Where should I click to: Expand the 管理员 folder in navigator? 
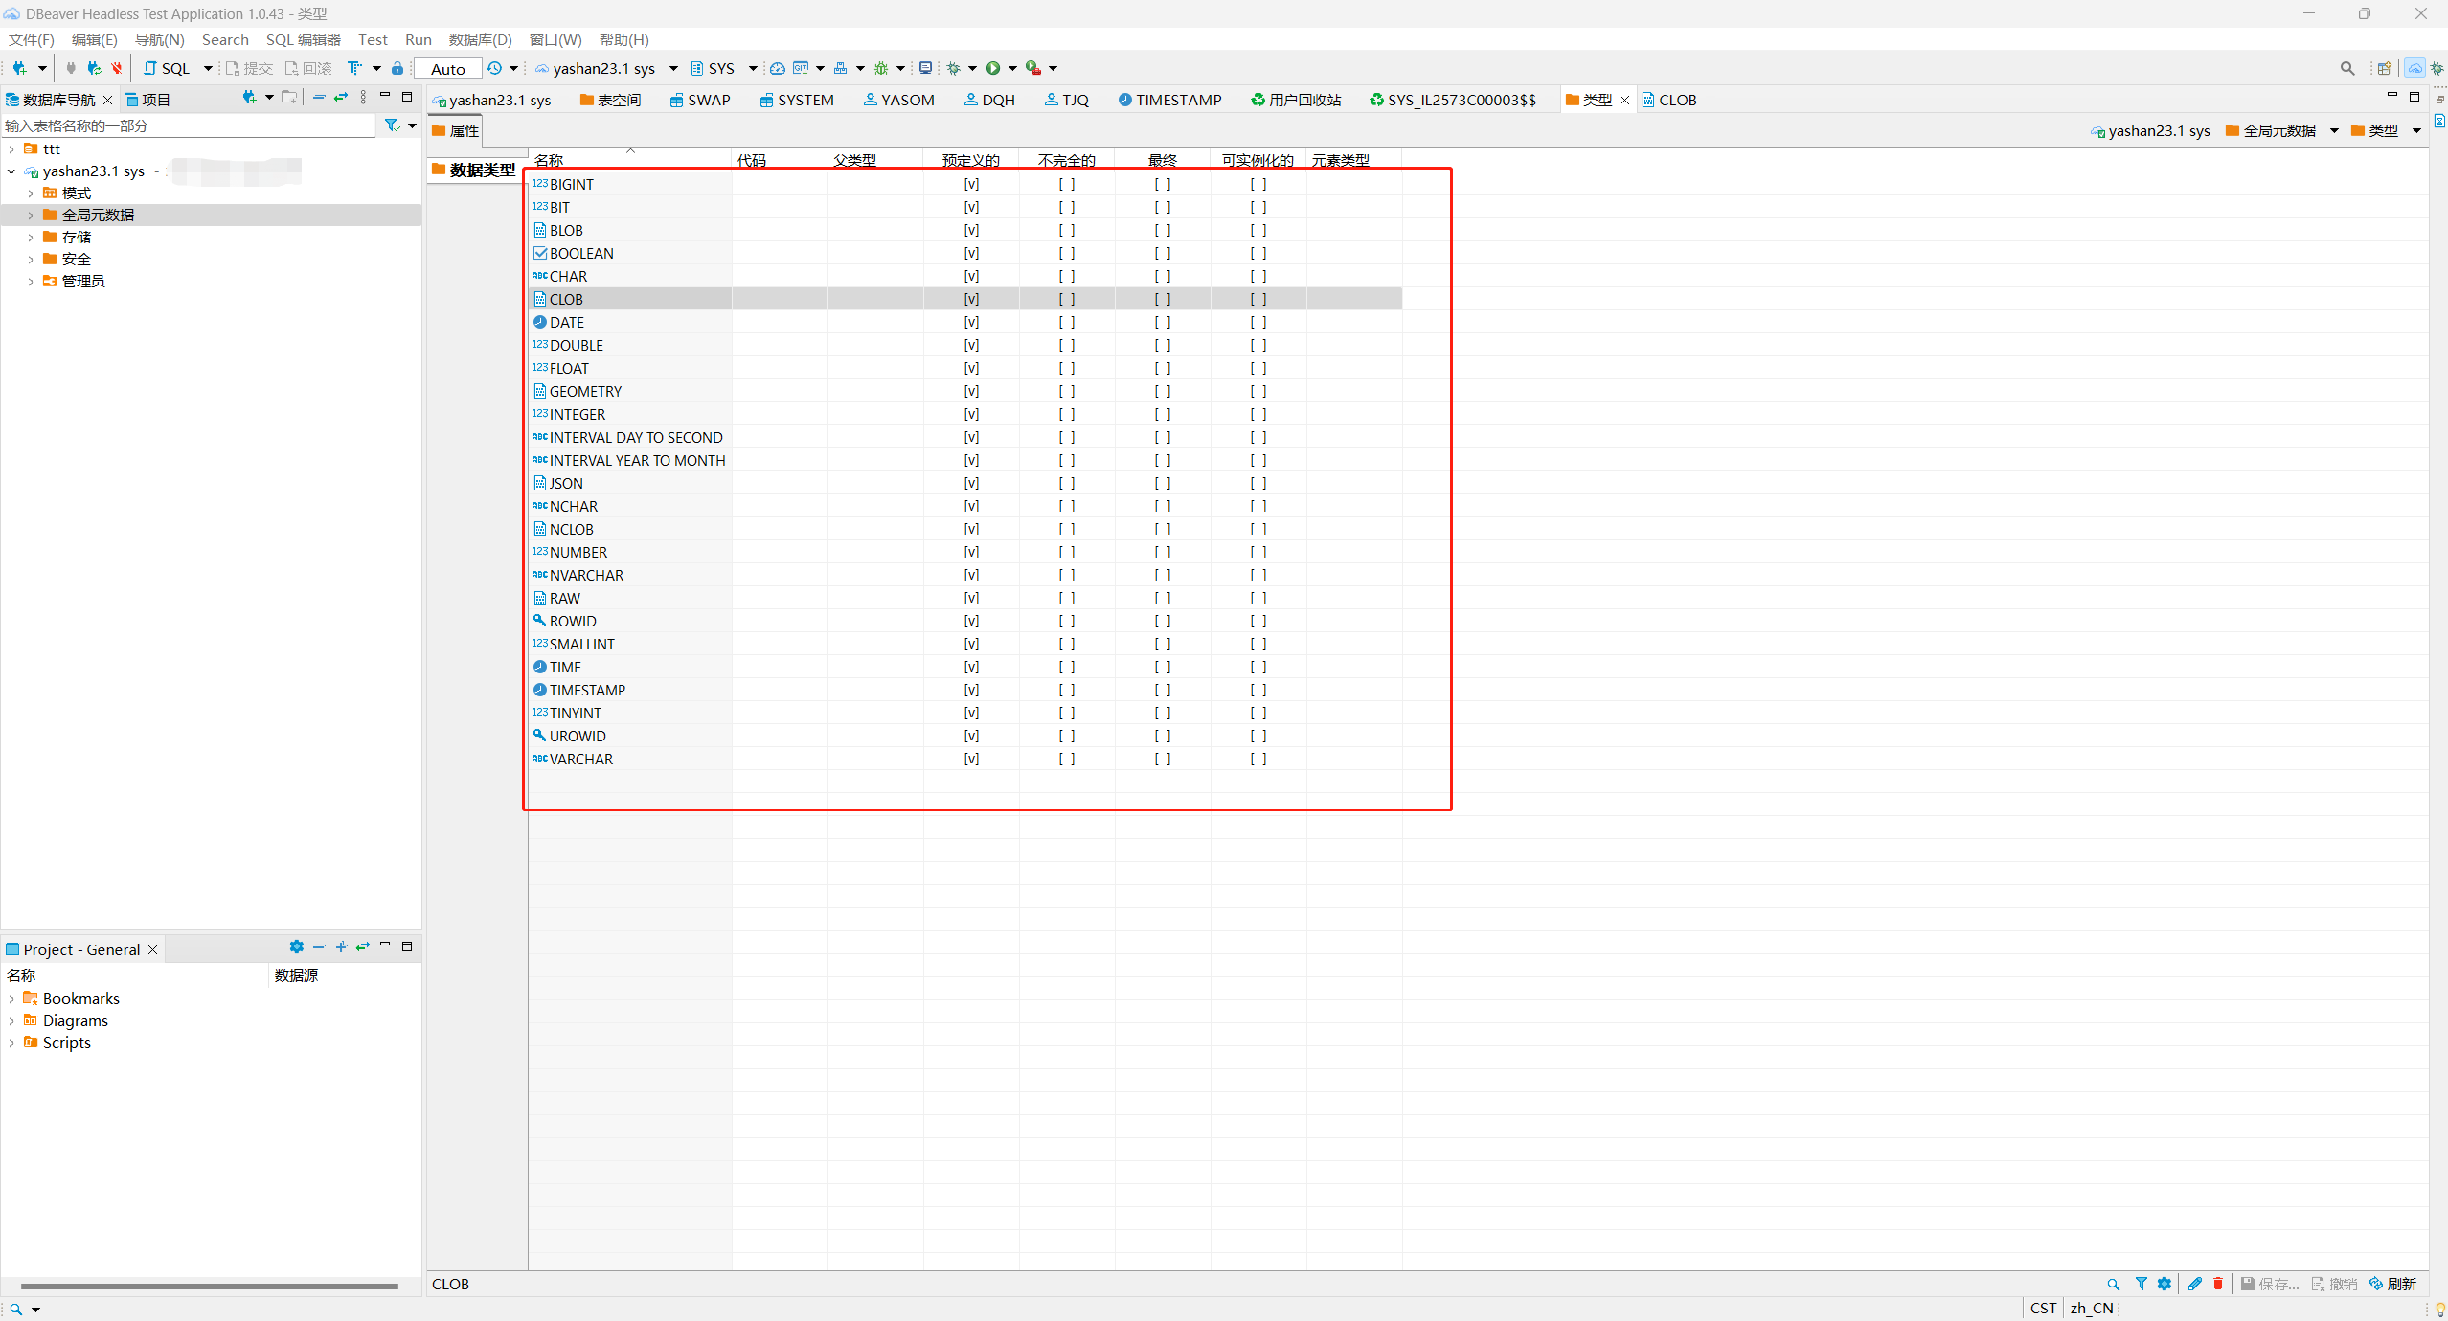pyautogui.click(x=31, y=282)
